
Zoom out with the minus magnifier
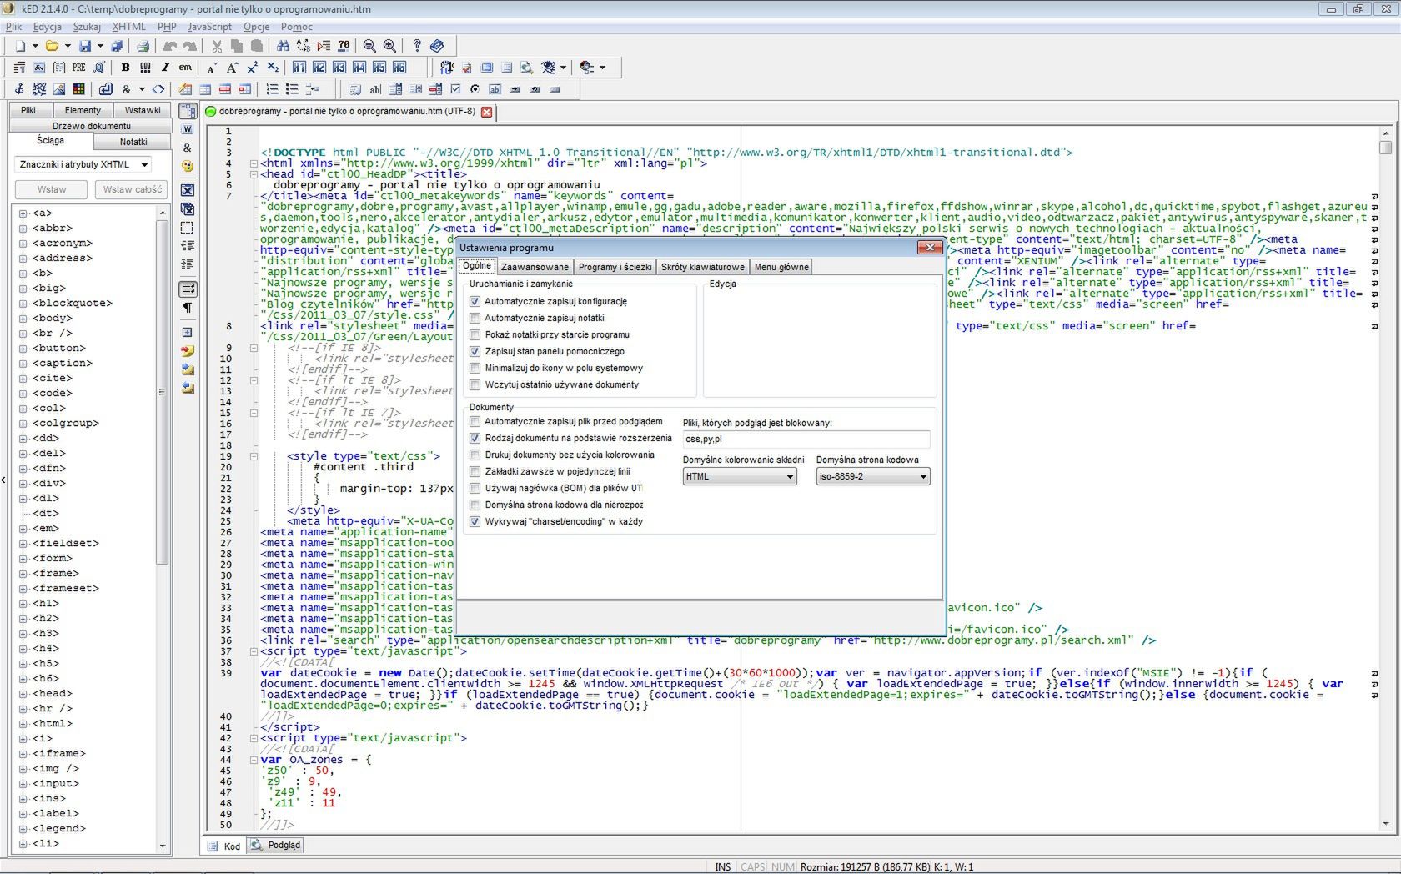[x=369, y=46]
